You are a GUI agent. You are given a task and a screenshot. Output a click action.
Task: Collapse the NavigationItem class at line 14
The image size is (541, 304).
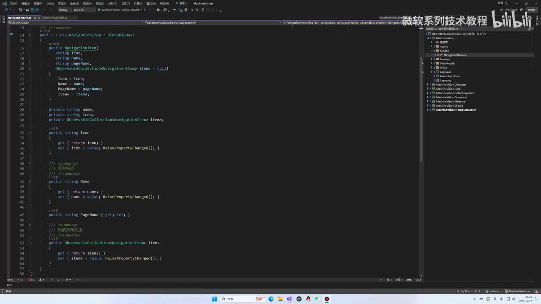[30, 35]
